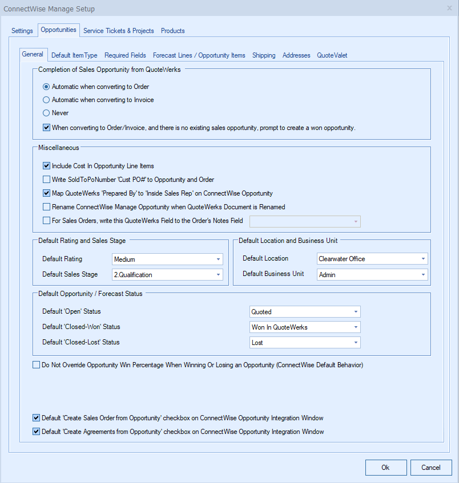Screen dimensions: 459x483
Task: Click the 'Default Sales Stage' label
Action: tap(70, 274)
